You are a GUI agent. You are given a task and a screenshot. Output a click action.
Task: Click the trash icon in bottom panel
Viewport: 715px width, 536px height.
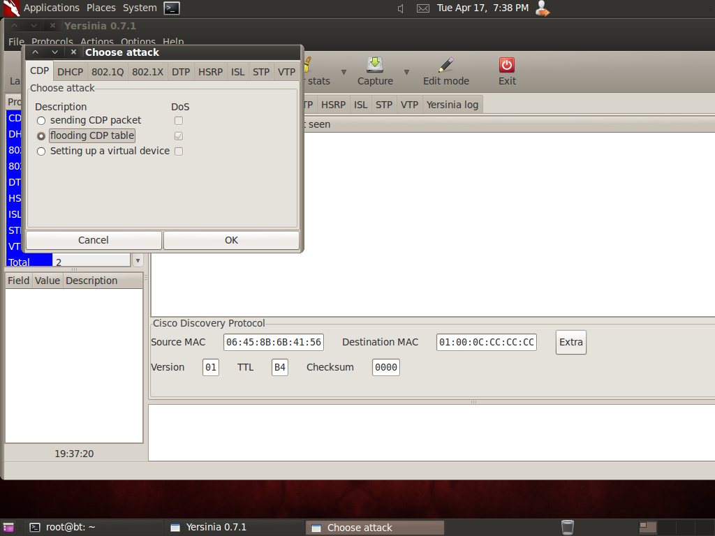click(x=567, y=528)
